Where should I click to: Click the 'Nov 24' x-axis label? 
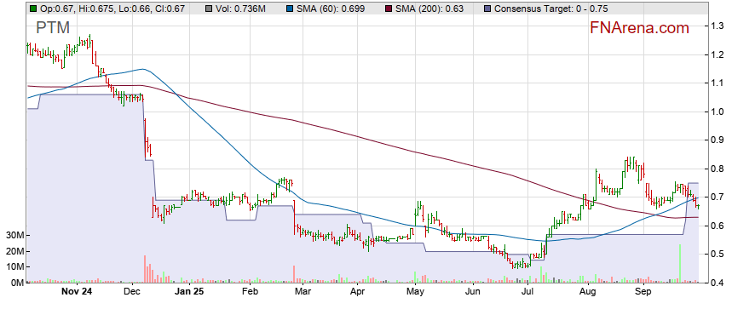click(76, 292)
